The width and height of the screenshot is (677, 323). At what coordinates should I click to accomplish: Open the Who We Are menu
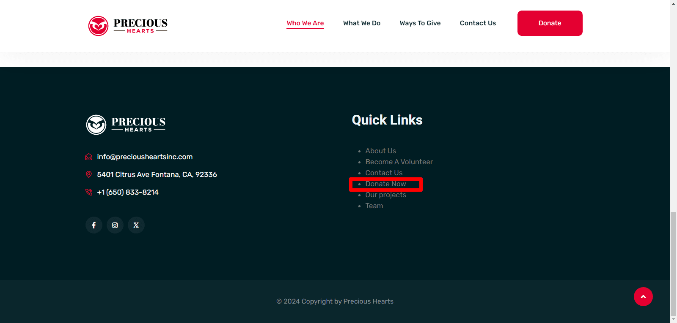tap(305, 23)
